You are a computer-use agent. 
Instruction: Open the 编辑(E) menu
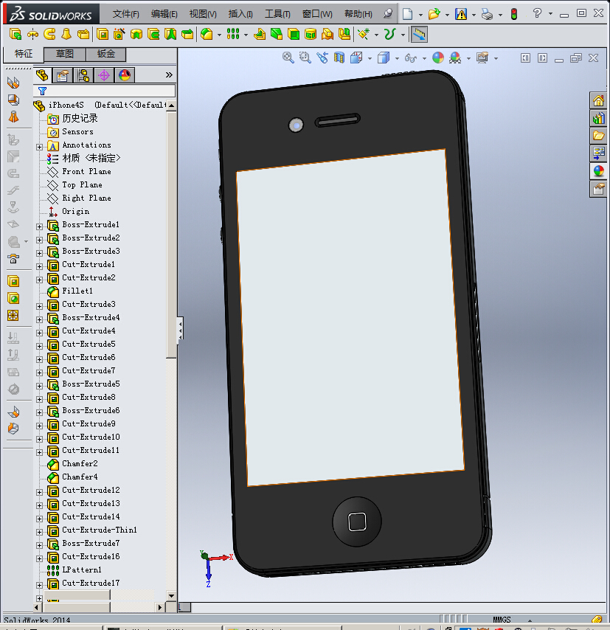pyautogui.click(x=164, y=14)
